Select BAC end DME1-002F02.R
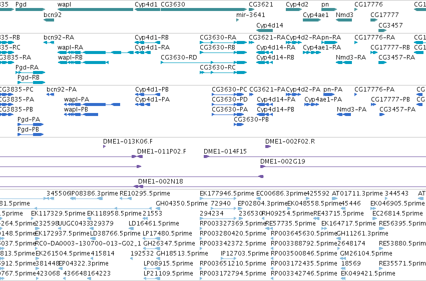Viewport: 426px width, 281px height. 290,141
